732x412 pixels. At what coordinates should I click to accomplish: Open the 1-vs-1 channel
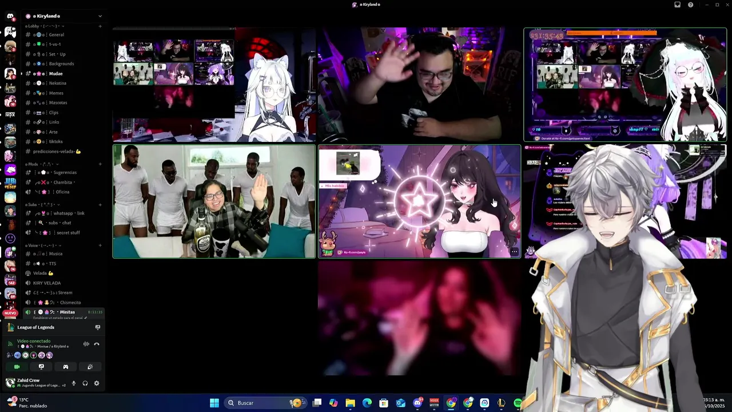(63, 44)
